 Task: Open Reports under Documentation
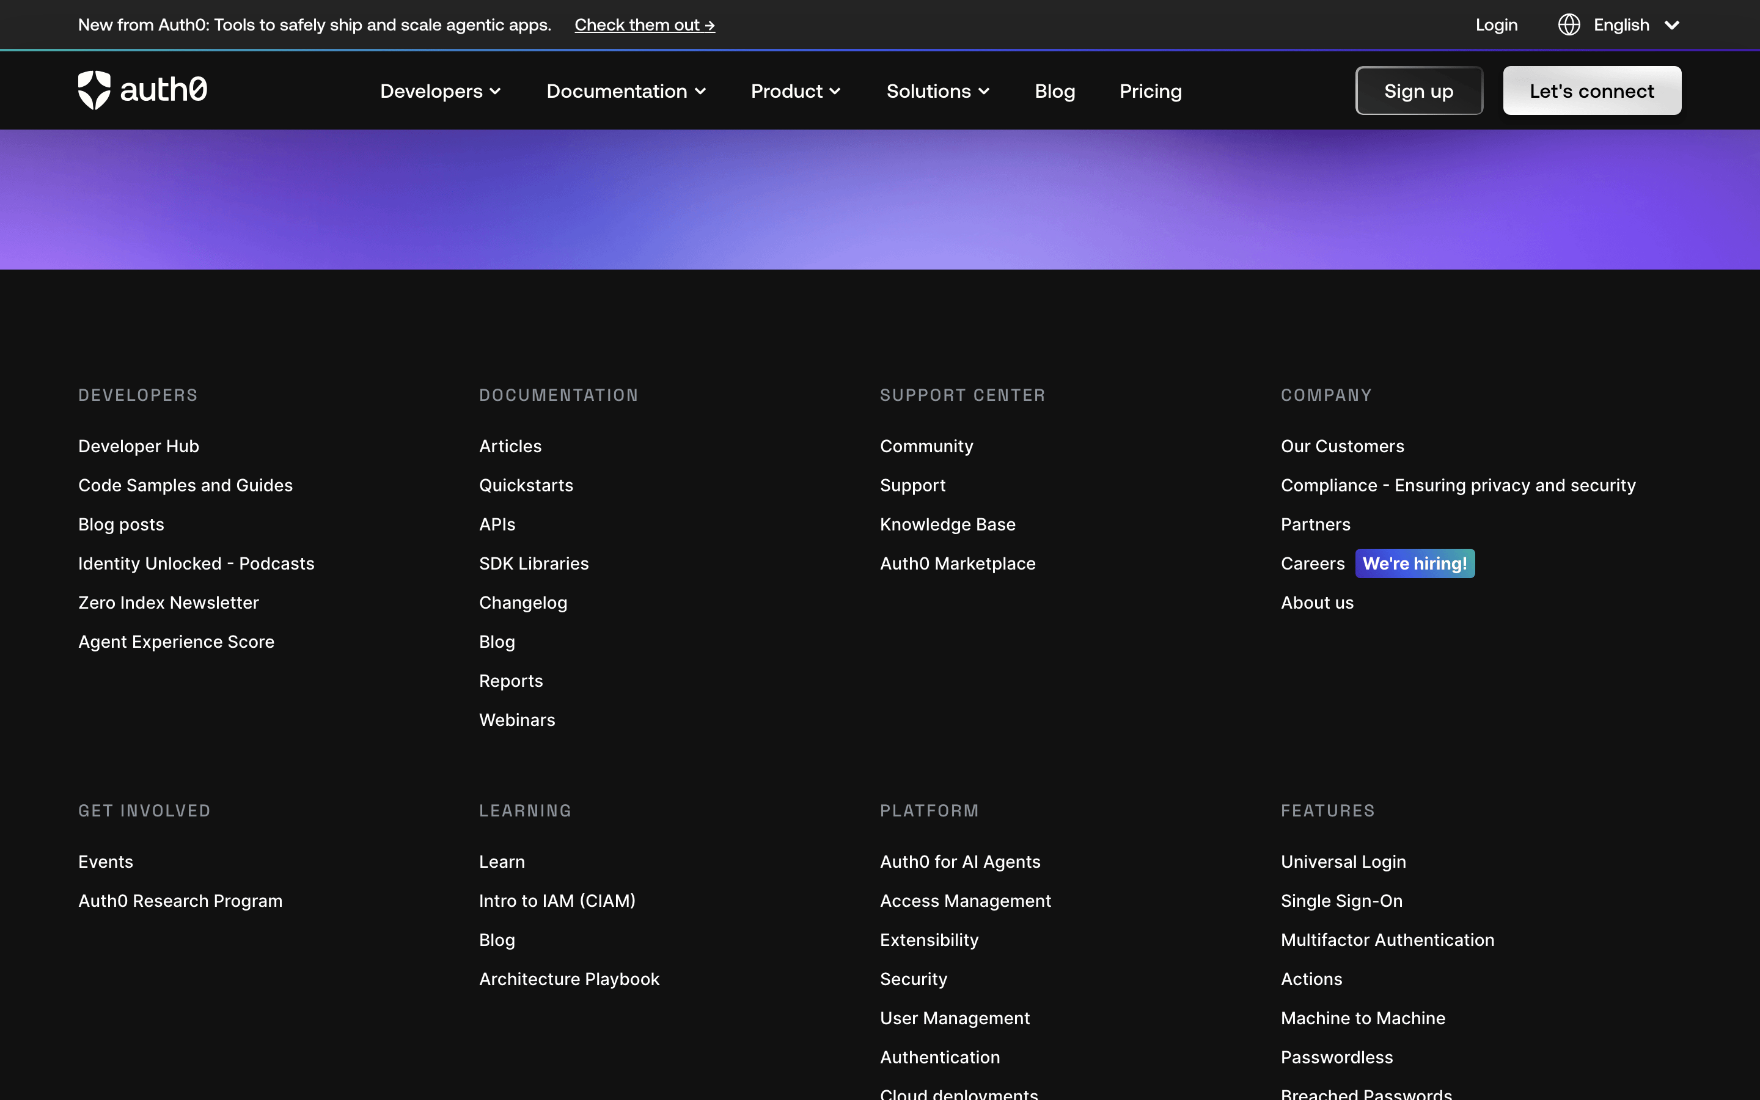[510, 681]
